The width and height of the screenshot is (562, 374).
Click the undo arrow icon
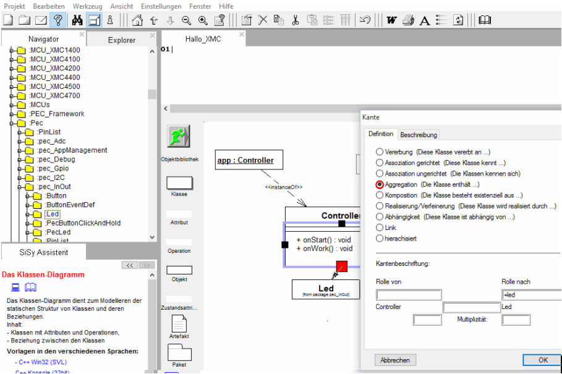pyautogui.click(x=365, y=20)
